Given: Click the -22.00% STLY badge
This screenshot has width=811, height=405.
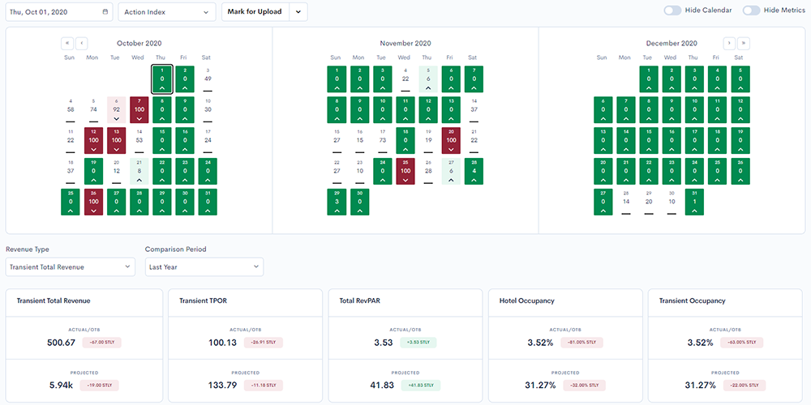Looking at the screenshot, I should point(745,386).
